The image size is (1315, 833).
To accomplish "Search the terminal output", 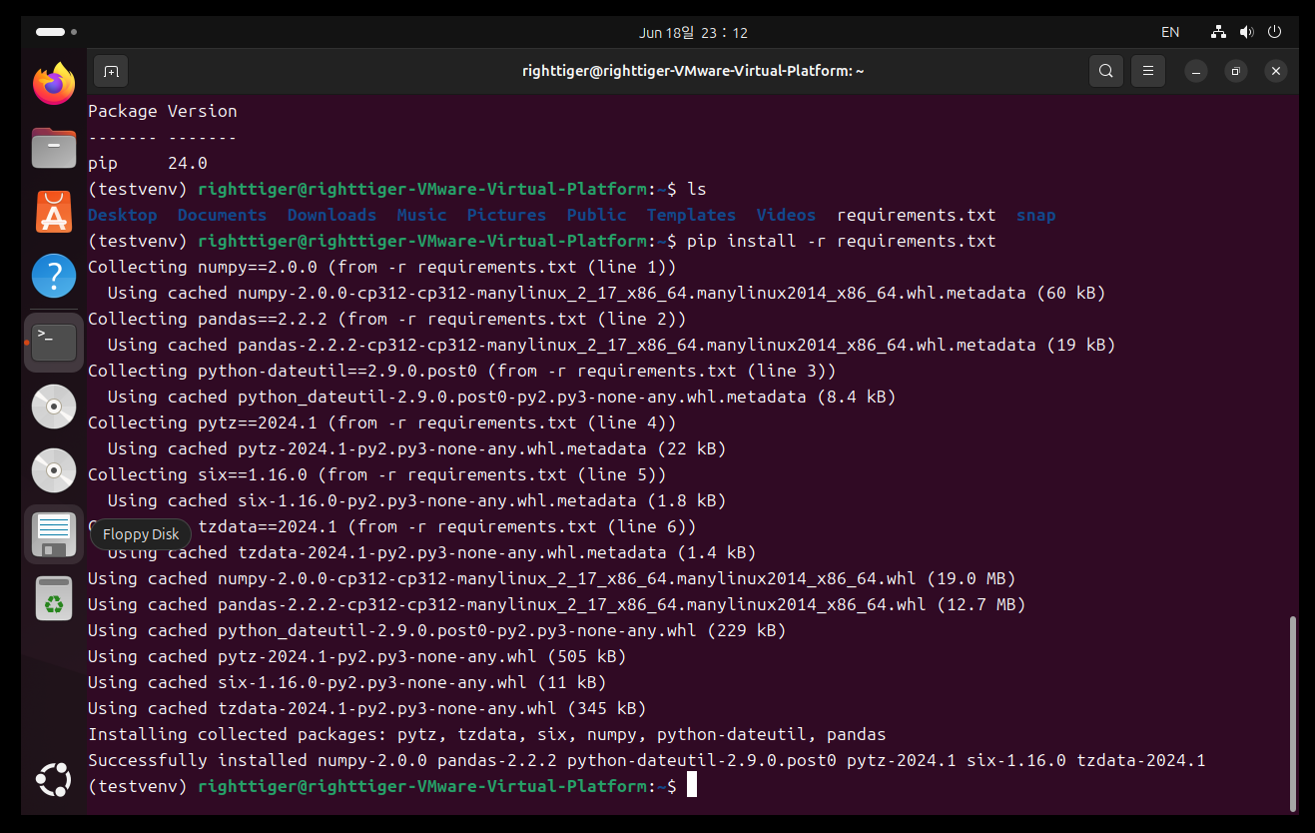I will coord(1105,71).
